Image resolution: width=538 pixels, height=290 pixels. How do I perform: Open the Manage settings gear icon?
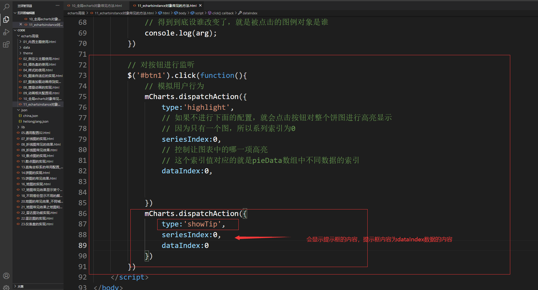click(x=6, y=287)
